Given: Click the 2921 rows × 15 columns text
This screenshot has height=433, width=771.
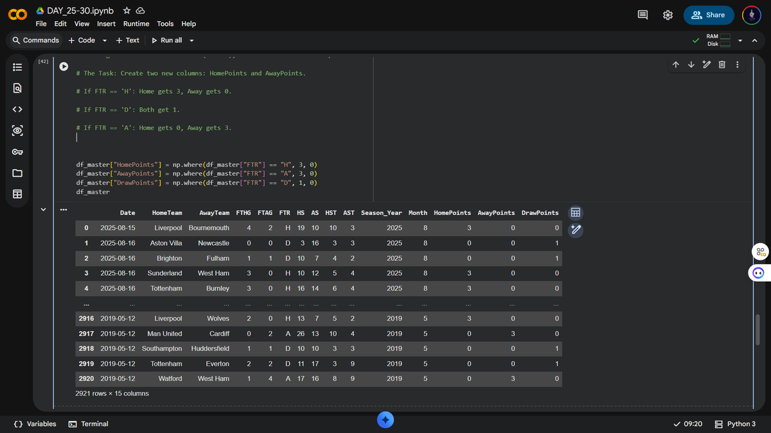Looking at the screenshot, I should tap(112, 393).
